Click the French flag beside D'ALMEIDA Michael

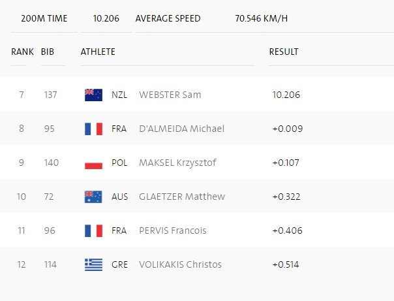(x=93, y=129)
